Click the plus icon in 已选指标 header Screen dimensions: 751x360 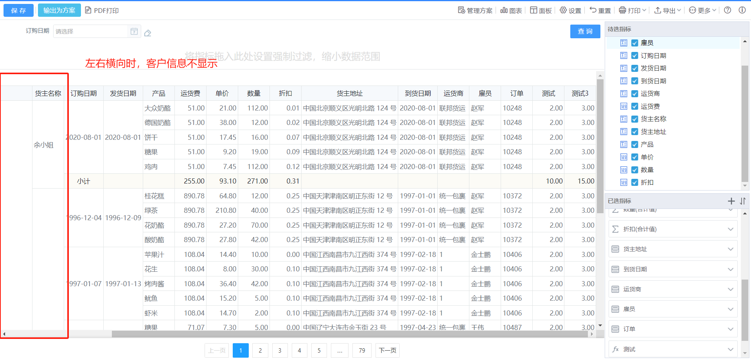coord(731,201)
